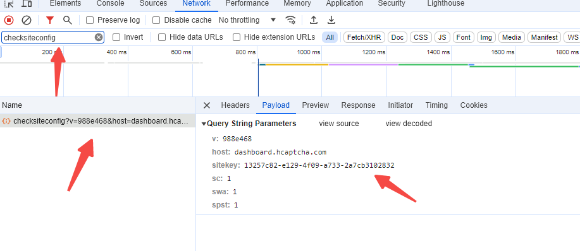
Task: Open the No throttling dropdown
Action: [x=247, y=20]
